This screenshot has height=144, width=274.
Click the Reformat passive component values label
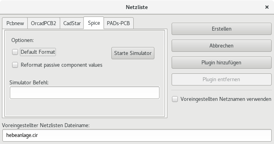pyautogui.click(x=62, y=65)
